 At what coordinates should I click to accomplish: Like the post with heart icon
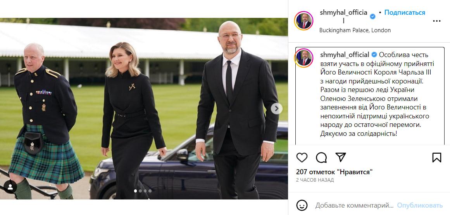click(x=302, y=158)
